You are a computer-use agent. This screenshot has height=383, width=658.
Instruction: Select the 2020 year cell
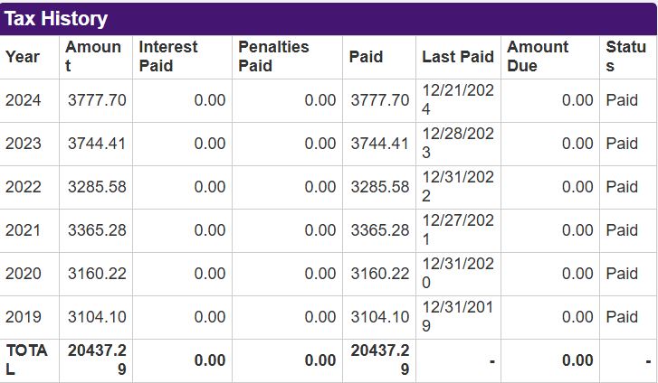pyautogui.click(x=24, y=274)
